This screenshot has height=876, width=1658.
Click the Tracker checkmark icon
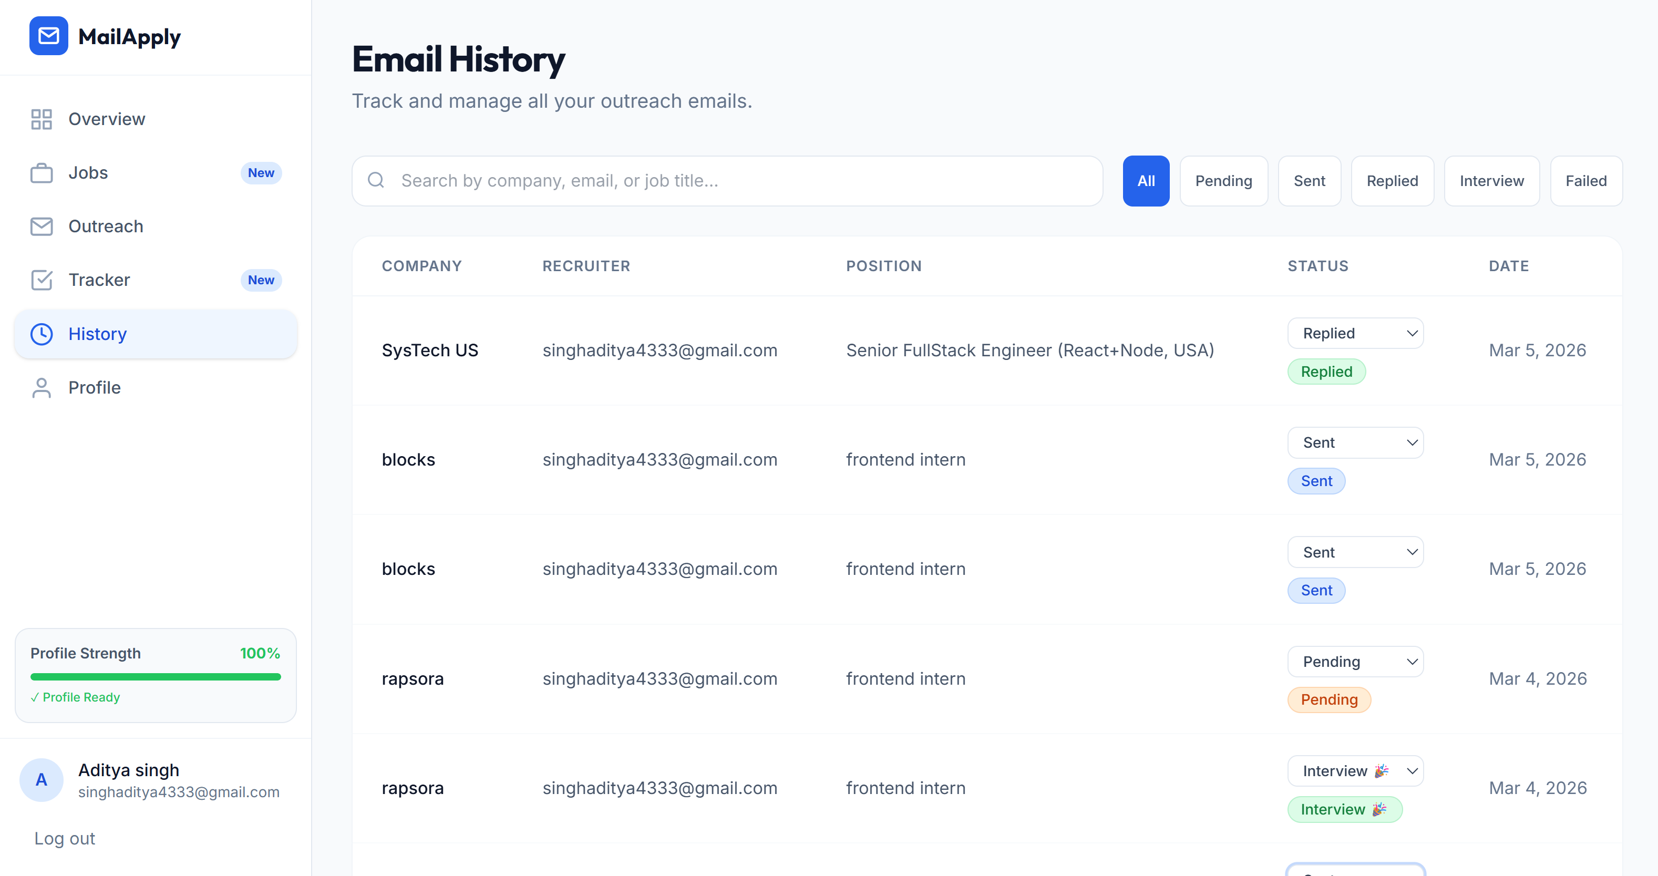tap(41, 280)
